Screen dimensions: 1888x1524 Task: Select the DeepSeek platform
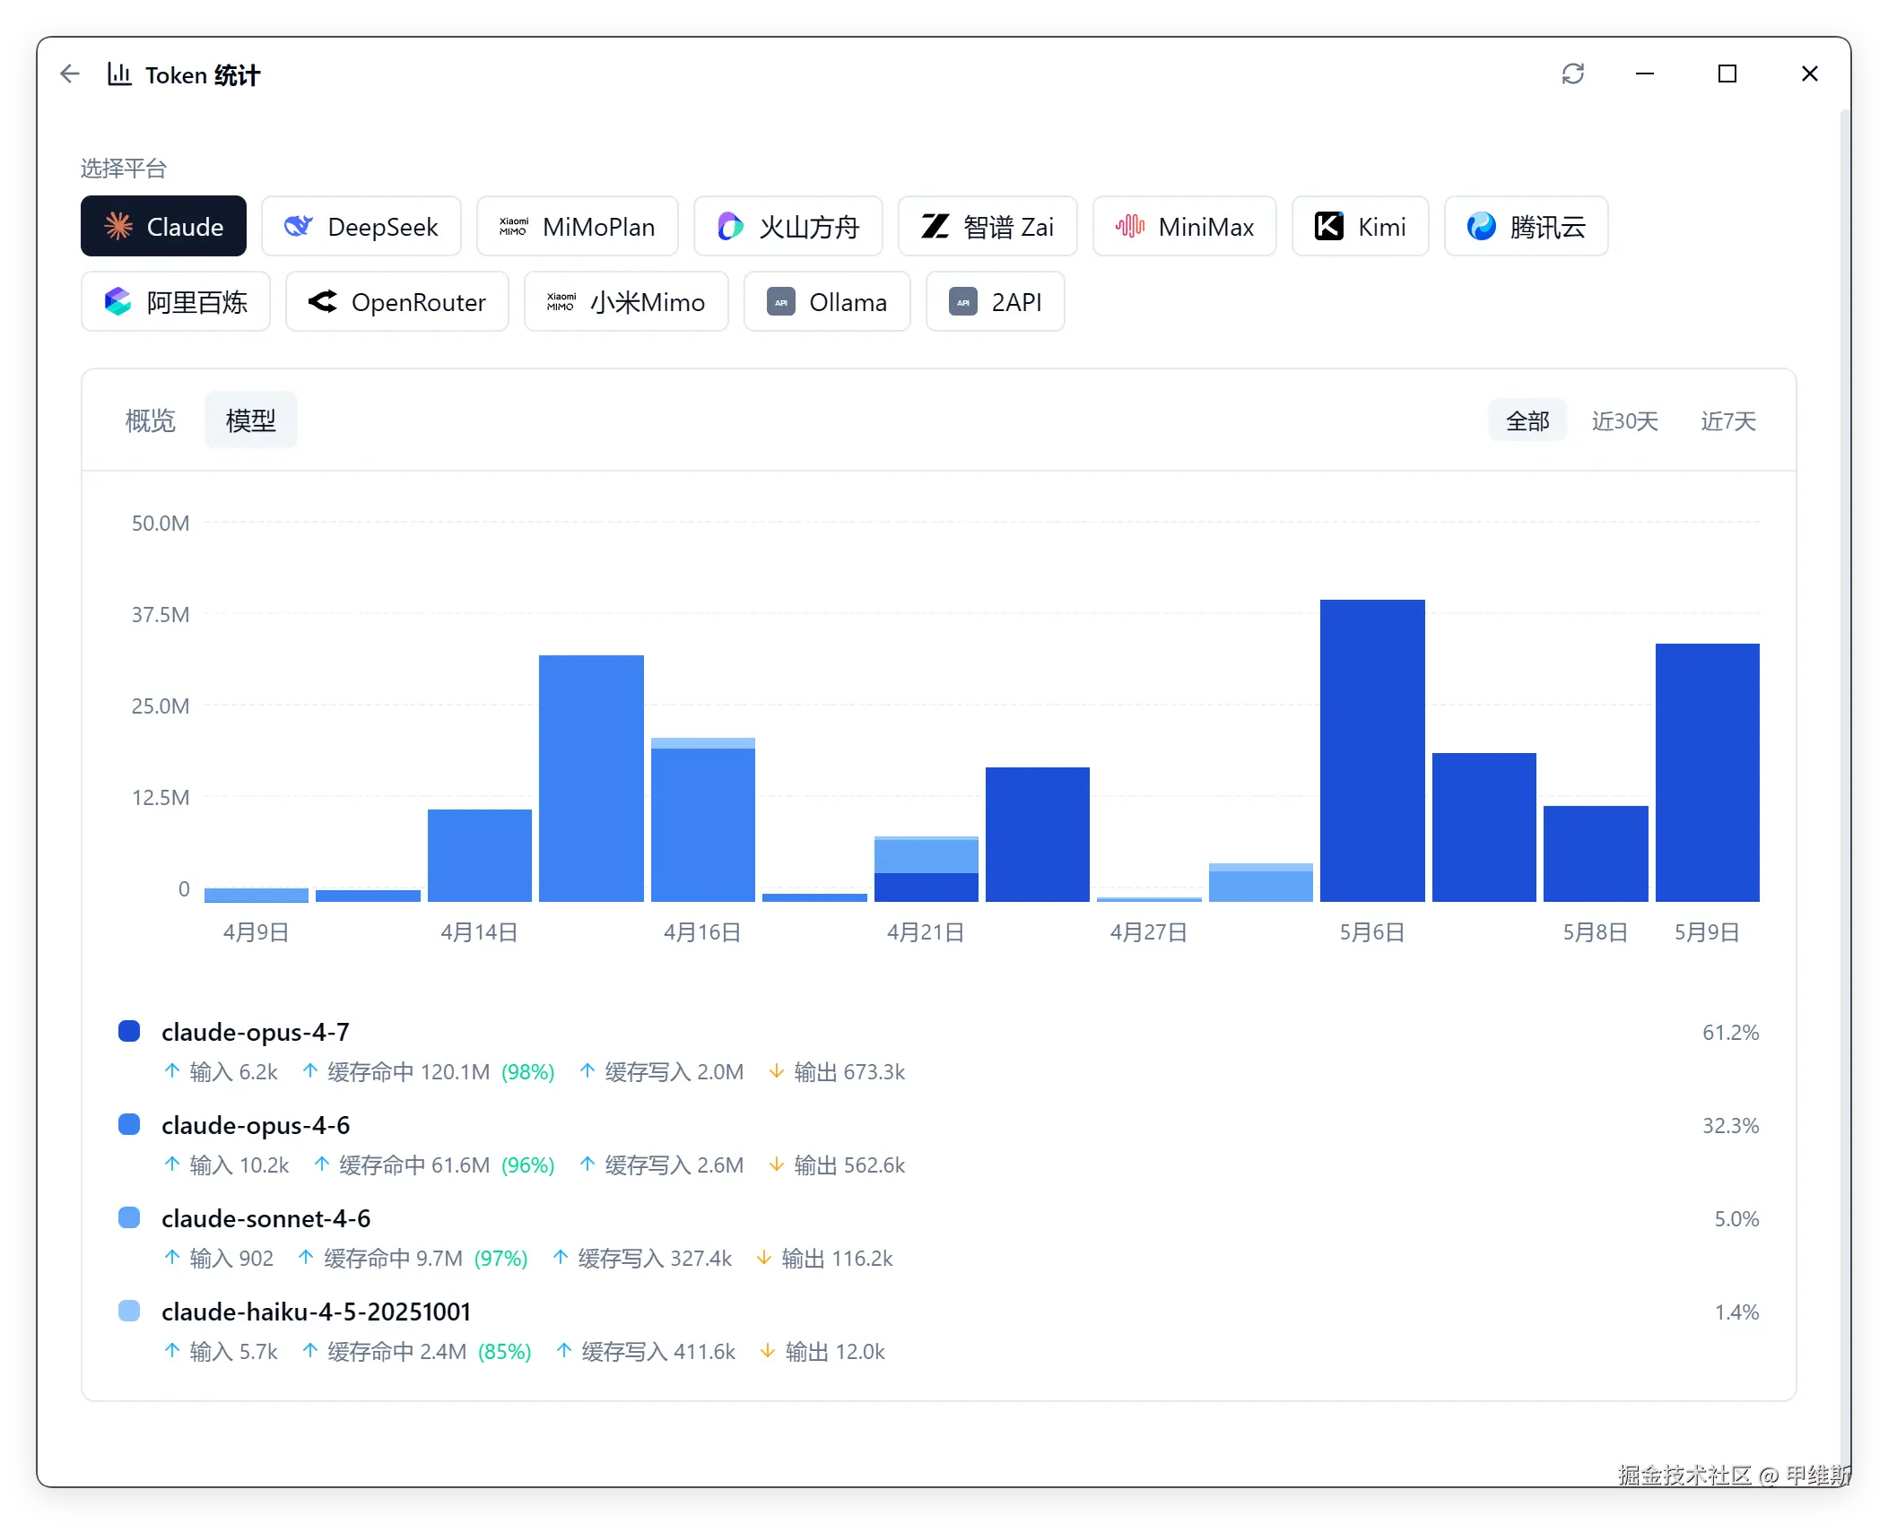[x=361, y=226]
